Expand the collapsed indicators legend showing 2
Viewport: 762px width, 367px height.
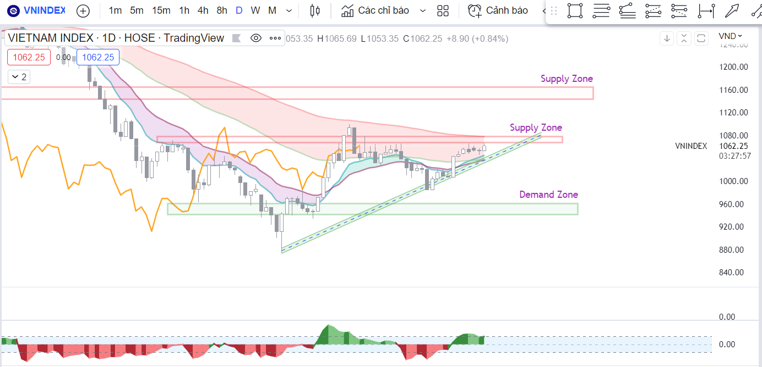tap(18, 77)
